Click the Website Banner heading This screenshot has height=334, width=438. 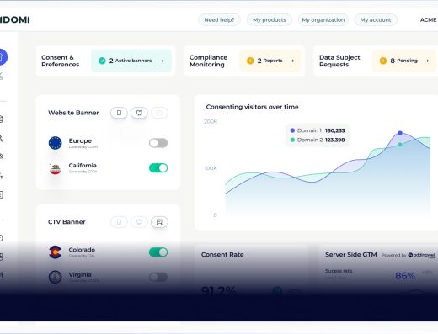[73, 113]
